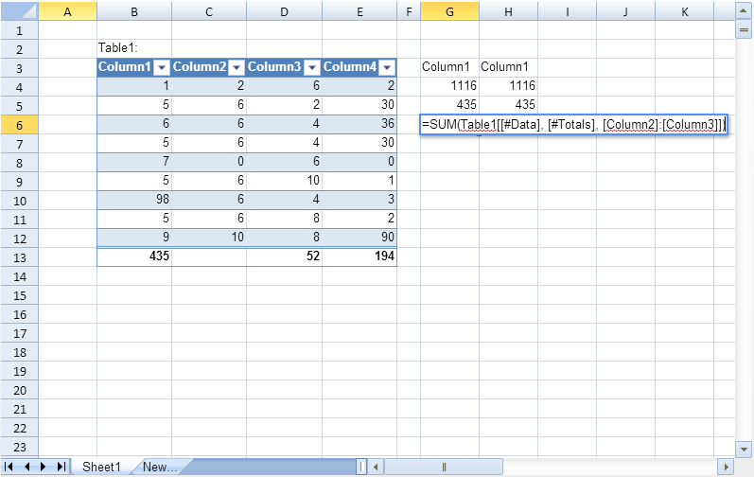Select column G header

[449, 11]
